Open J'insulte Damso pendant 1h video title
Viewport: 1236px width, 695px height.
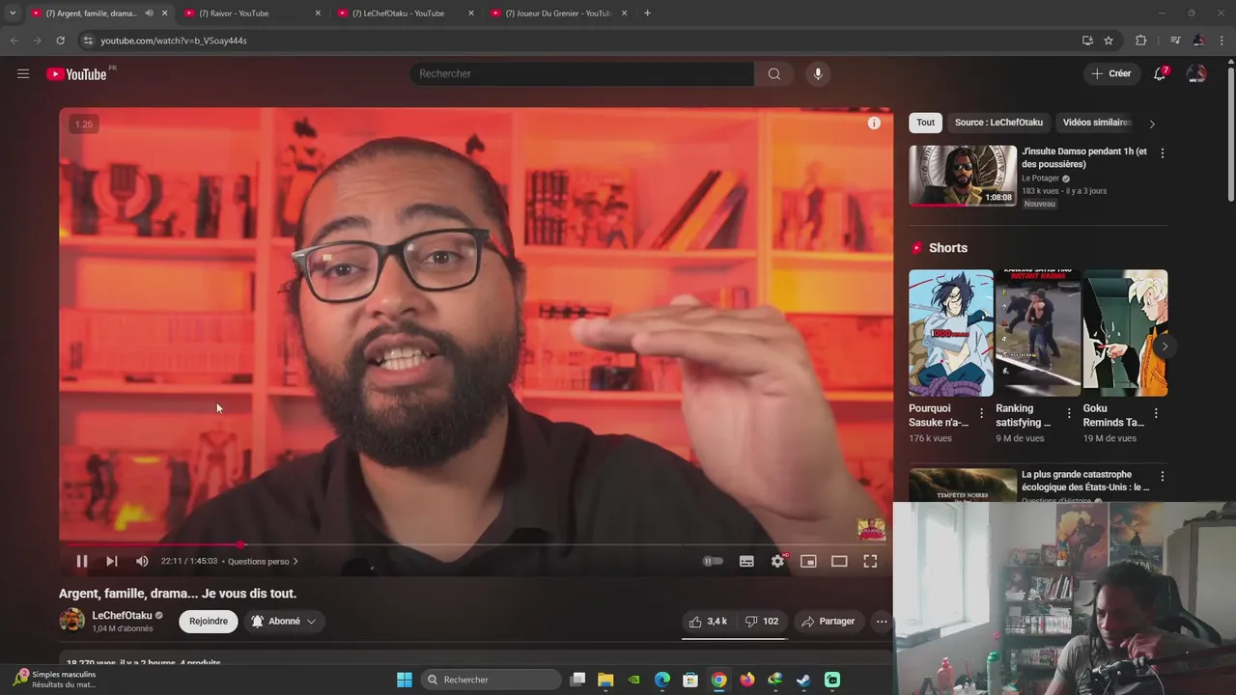(1084, 157)
